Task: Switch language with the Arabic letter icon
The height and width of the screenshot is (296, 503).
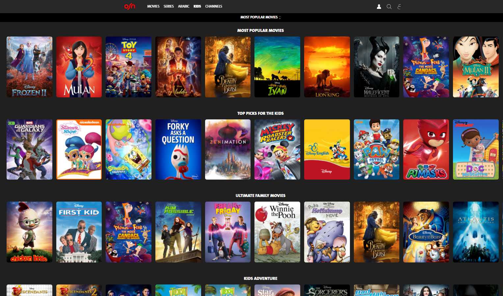Action: [399, 7]
